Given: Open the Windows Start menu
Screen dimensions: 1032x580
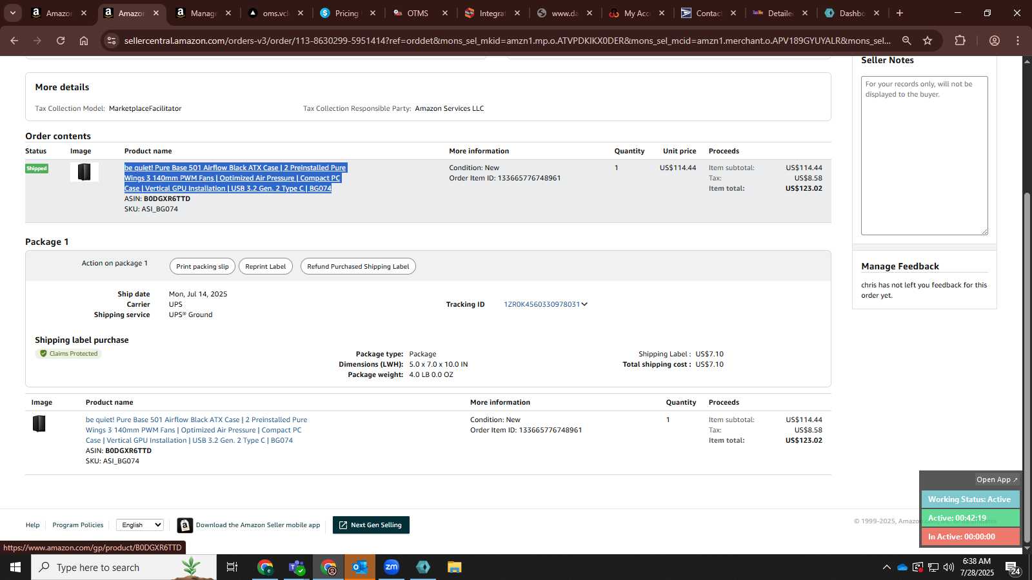Looking at the screenshot, I should (15, 567).
